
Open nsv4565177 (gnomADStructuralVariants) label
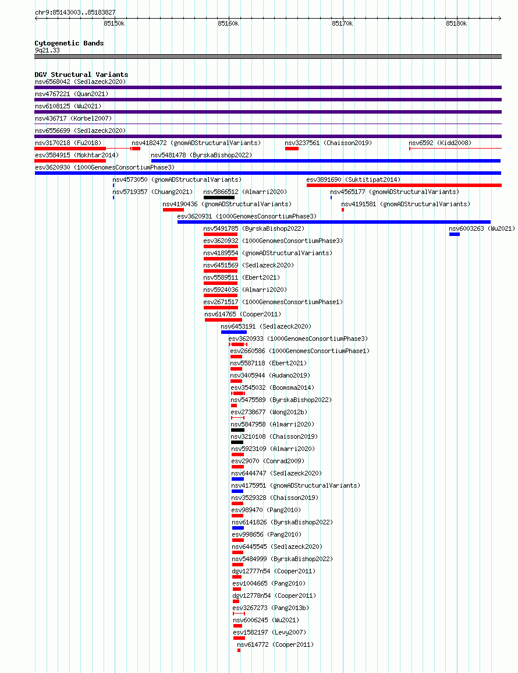(395, 192)
